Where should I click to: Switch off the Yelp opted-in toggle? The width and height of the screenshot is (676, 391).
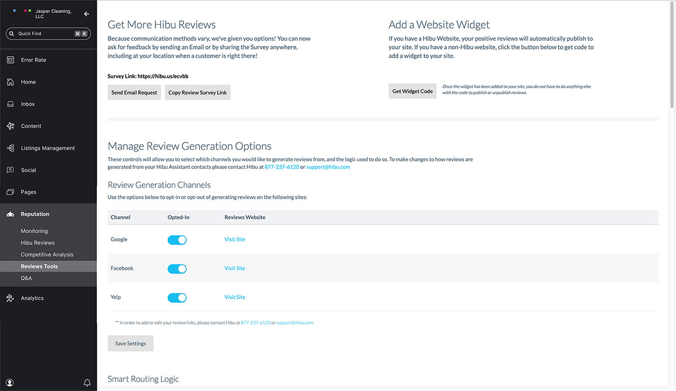pyautogui.click(x=177, y=297)
